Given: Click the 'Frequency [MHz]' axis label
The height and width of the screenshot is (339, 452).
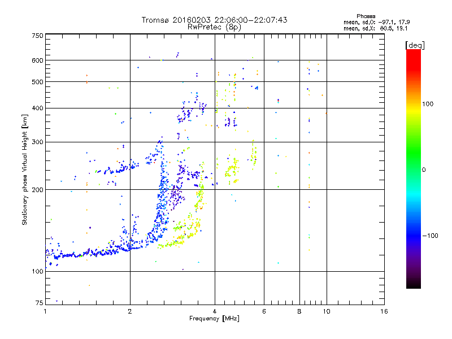Looking at the screenshot, I should pyautogui.click(x=214, y=319).
